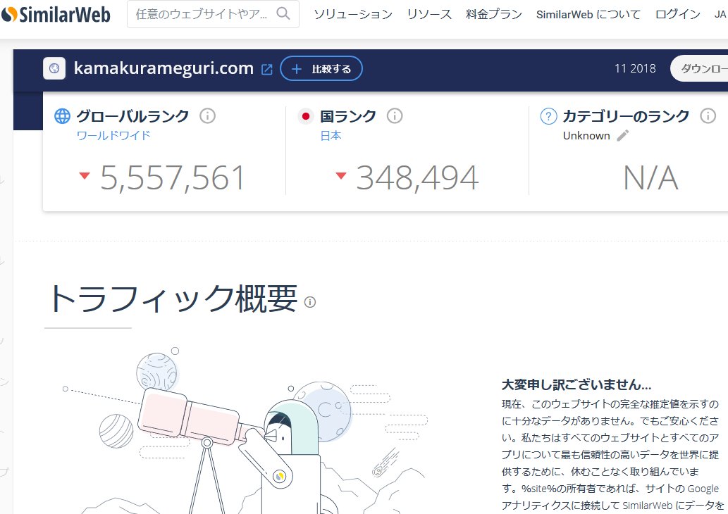Click the question mark category icon
The image size is (728, 514).
click(549, 116)
